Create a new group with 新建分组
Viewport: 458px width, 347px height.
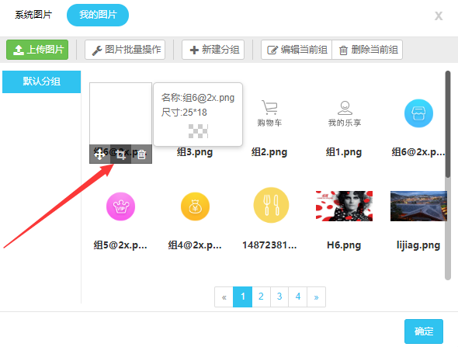pos(213,50)
